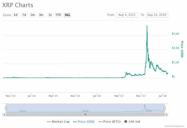Click the 2014 marker in the navigator
Image resolution: width=187 pixels, height=128 pixels.
click(x=22, y=111)
